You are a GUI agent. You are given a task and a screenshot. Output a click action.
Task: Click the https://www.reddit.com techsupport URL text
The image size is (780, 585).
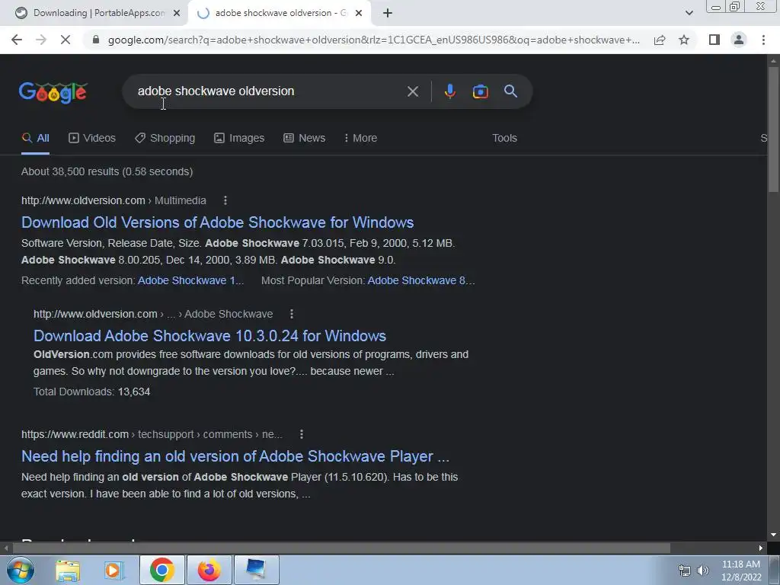[152, 434]
